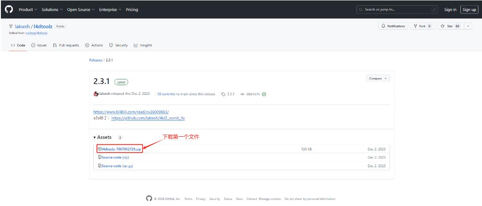This screenshot has height=206, width=482.
Task: Click the green verified check icon
Action: click(264, 94)
